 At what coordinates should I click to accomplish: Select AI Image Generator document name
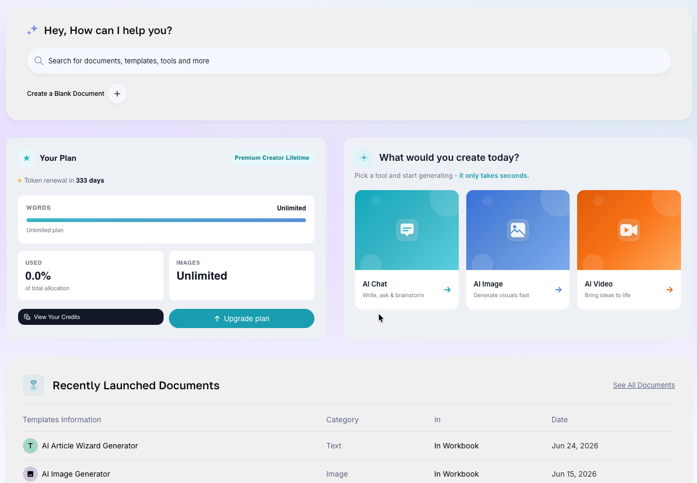point(76,474)
